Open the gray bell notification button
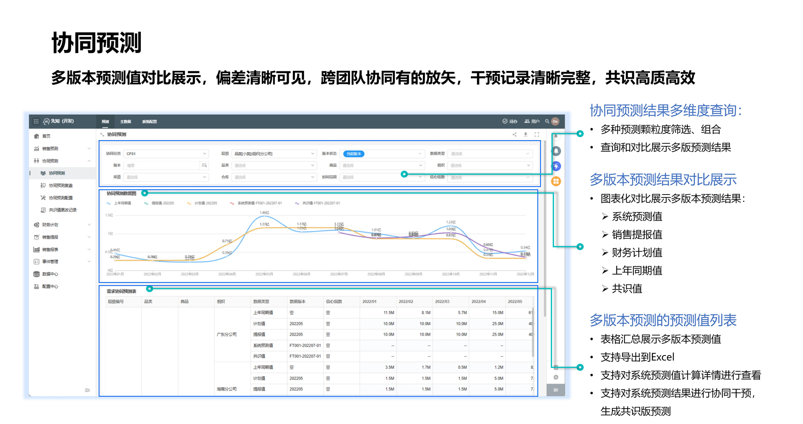Image resolution: width=803 pixels, height=424 pixels. pyautogui.click(x=556, y=151)
